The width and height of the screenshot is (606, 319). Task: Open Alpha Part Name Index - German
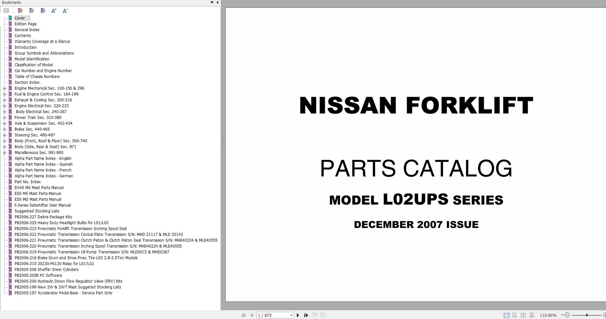(x=44, y=176)
